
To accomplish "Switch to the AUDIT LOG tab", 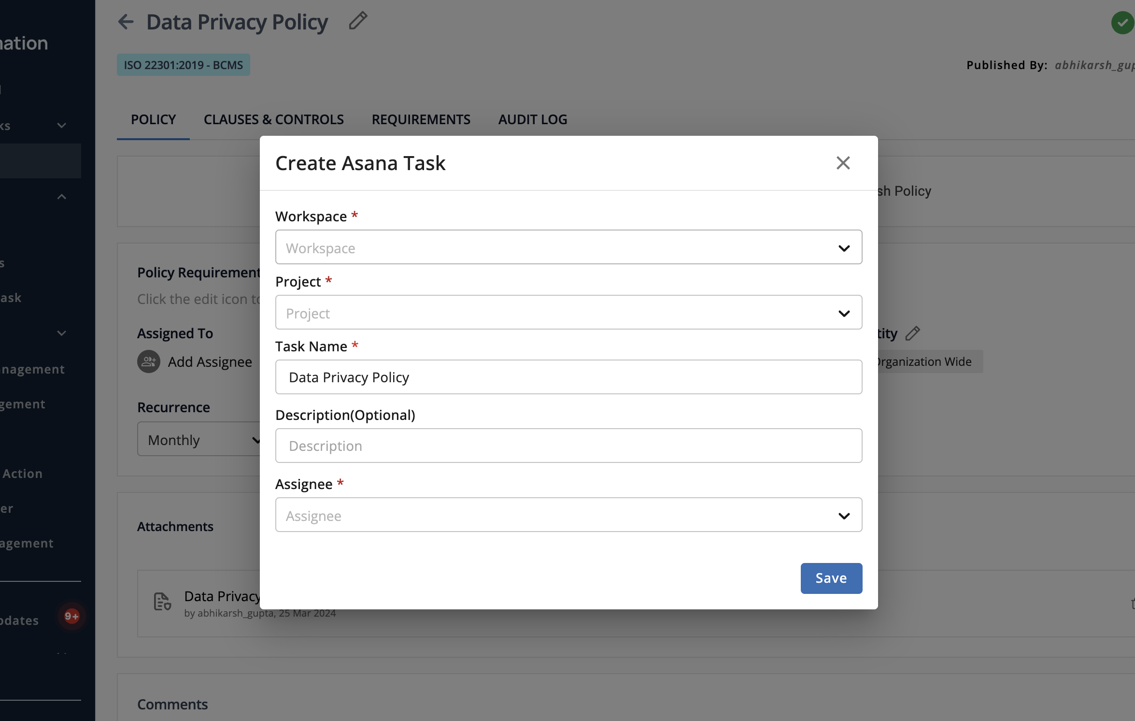I will pyautogui.click(x=533, y=119).
